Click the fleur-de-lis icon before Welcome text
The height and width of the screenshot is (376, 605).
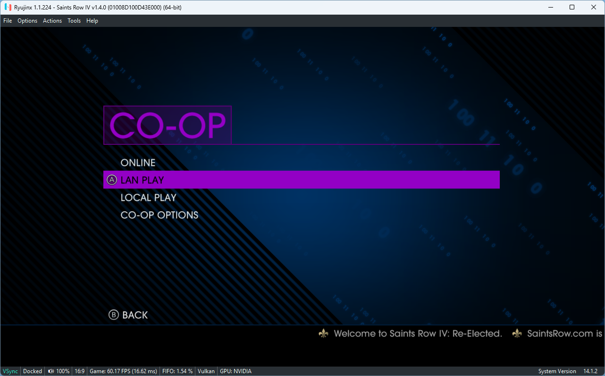click(x=324, y=334)
